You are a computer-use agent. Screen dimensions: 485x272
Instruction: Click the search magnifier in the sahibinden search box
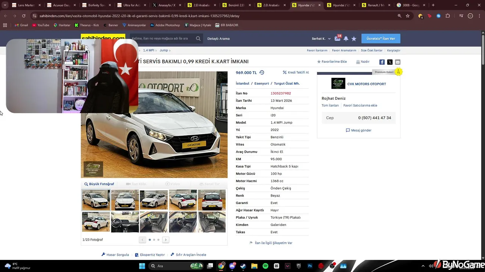tap(198, 39)
